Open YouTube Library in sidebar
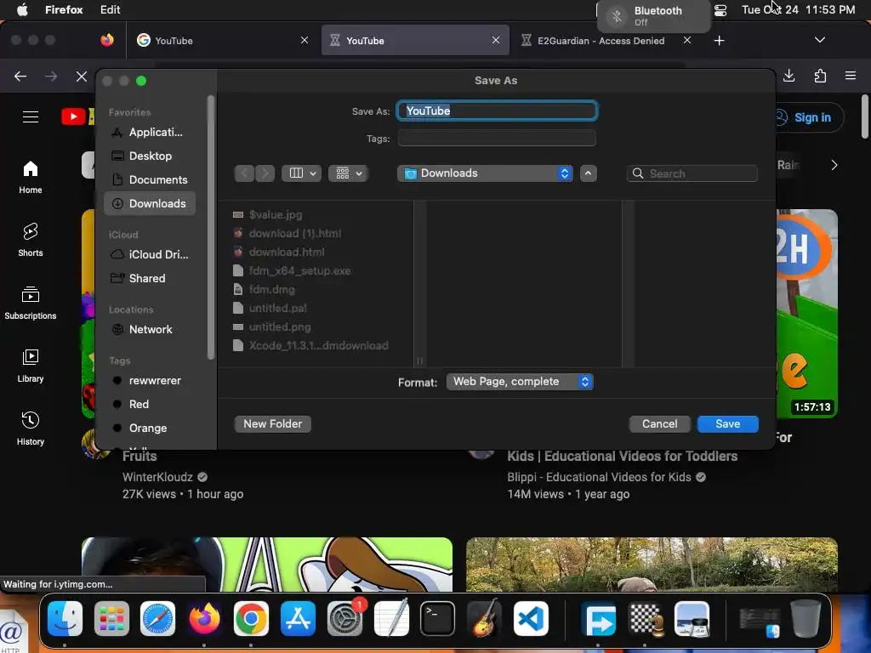 click(31, 366)
